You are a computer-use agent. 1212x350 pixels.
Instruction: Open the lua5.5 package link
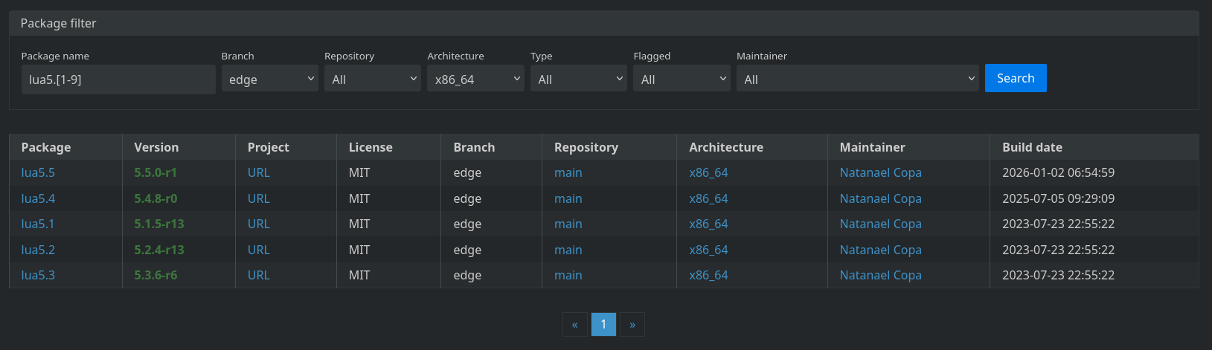pos(38,172)
